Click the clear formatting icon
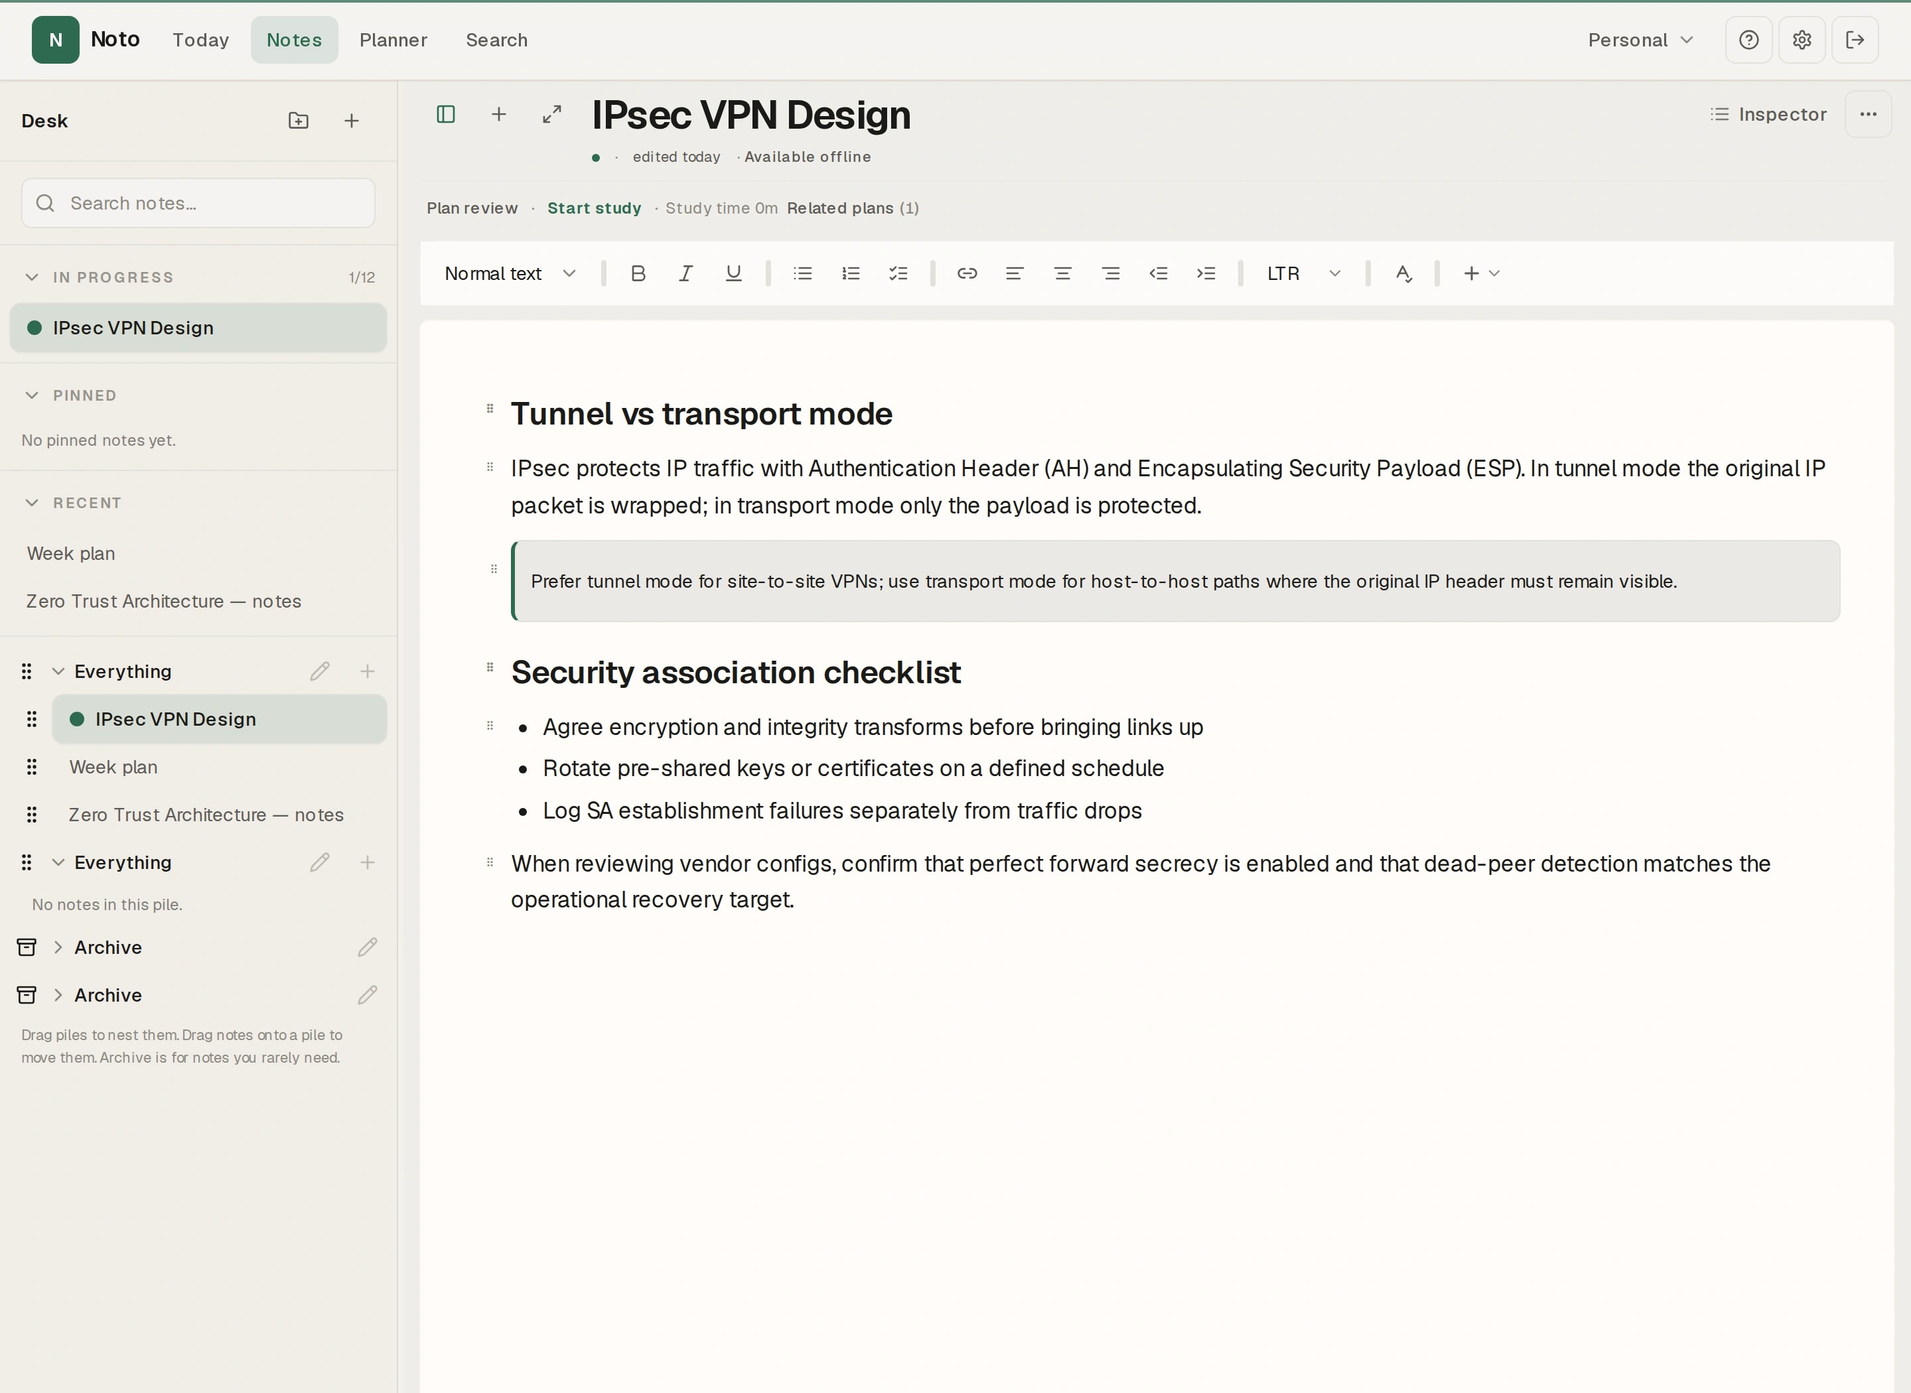1911x1393 pixels. tap(1403, 273)
